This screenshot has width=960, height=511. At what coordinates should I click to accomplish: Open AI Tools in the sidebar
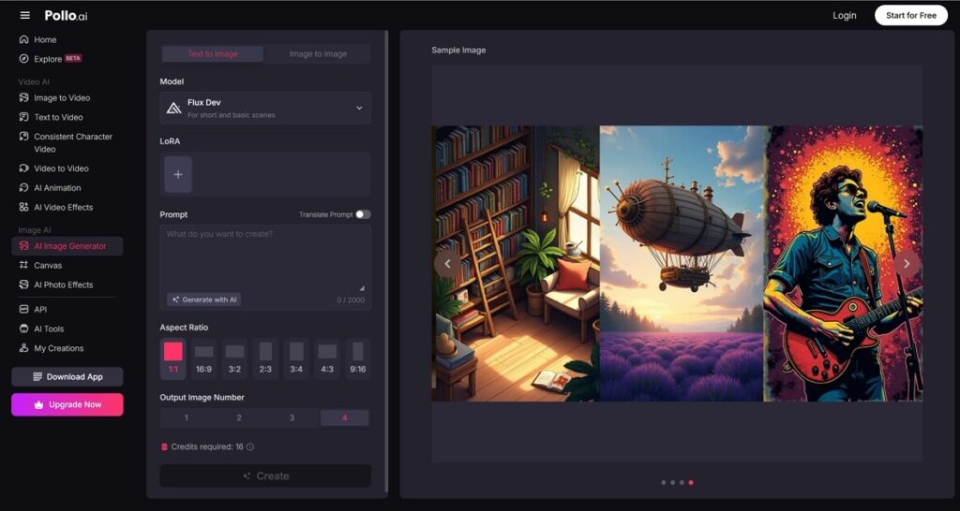48,328
